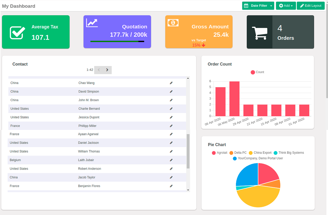Image resolution: width=328 pixels, height=215 pixels.
Task: Expand the Add dropdown menu
Action: (x=286, y=6)
